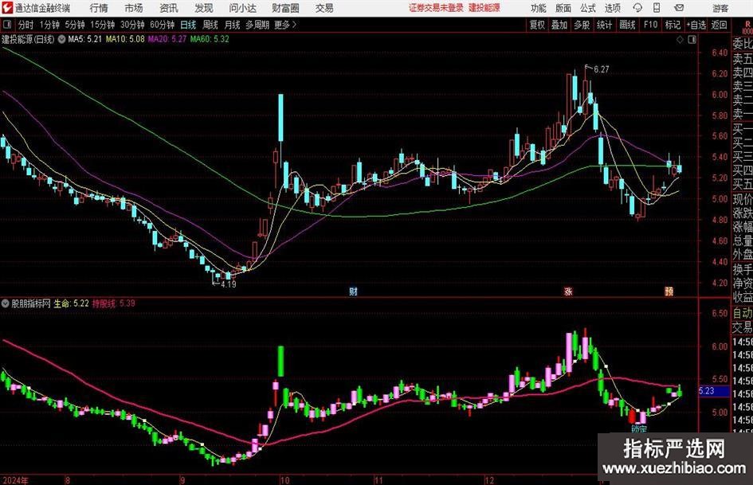Switch to 15分钟 chart period
The height and width of the screenshot is (485, 753).
pyautogui.click(x=102, y=25)
